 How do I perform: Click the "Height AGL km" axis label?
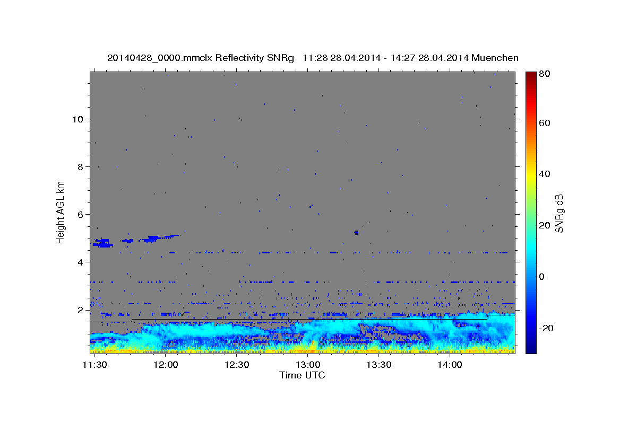61,212
